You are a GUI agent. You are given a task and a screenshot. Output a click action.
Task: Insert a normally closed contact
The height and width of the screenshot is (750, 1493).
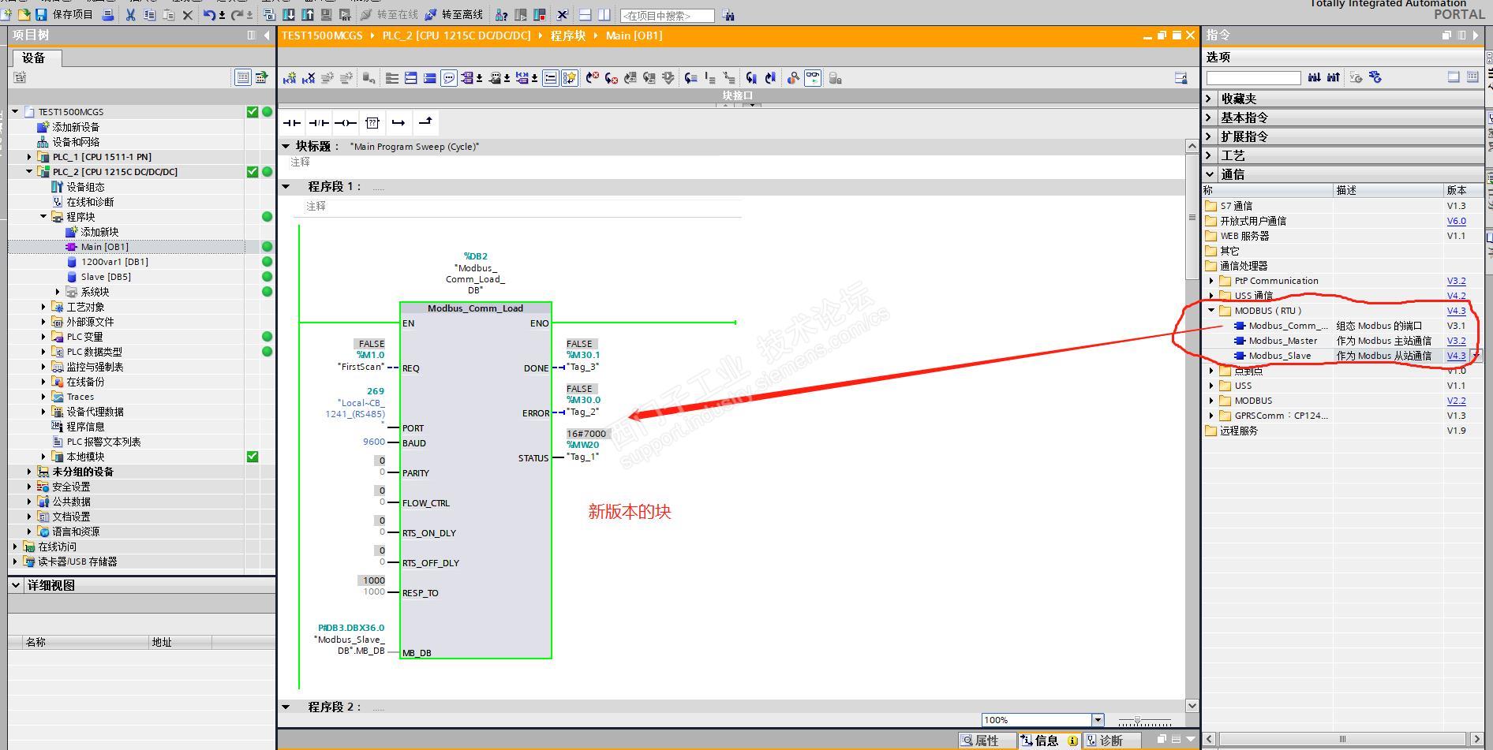pyautogui.click(x=319, y=122)
